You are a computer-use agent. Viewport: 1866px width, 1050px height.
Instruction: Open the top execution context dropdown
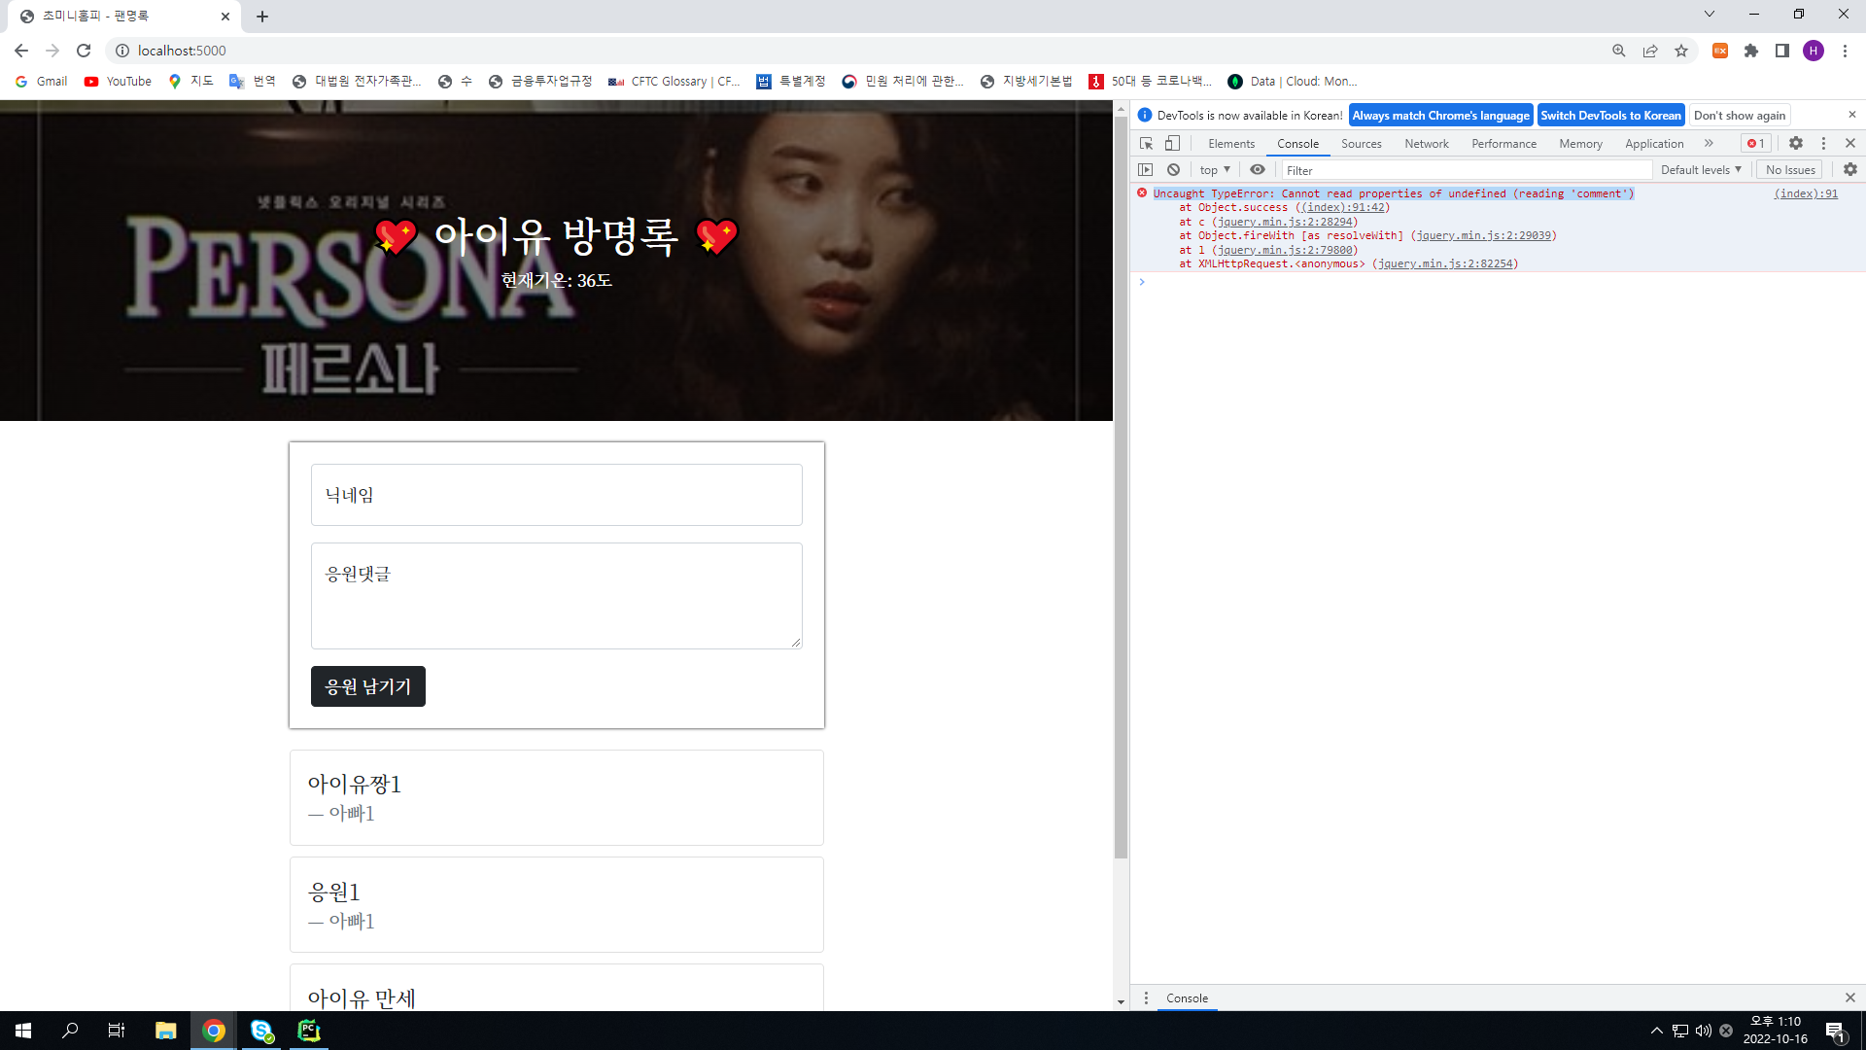pyautogui.click(x=1213, y=169)
